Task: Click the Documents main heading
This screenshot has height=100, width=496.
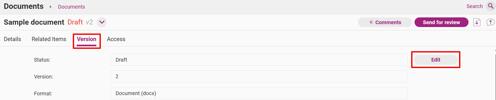Action: [24, 6]
